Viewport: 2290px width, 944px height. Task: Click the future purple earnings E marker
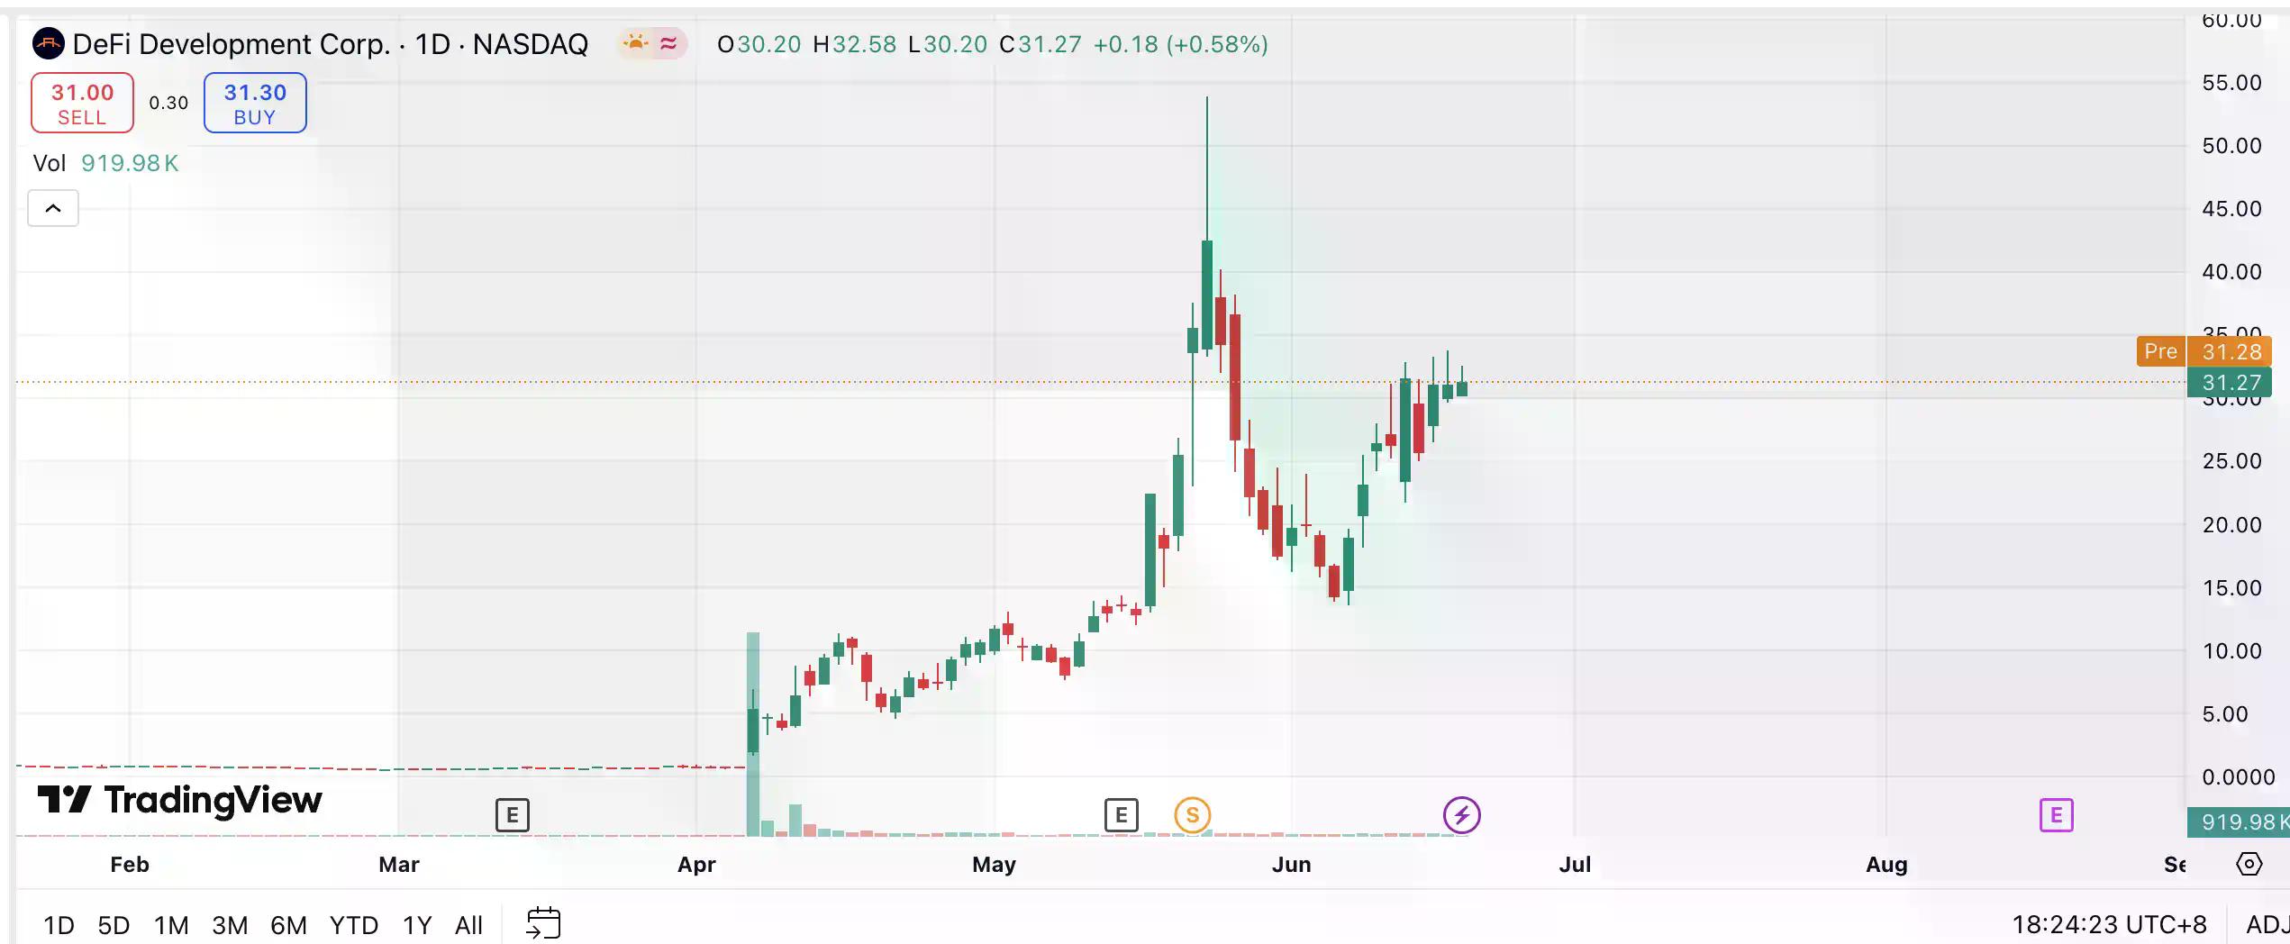tap(2056, 815)
